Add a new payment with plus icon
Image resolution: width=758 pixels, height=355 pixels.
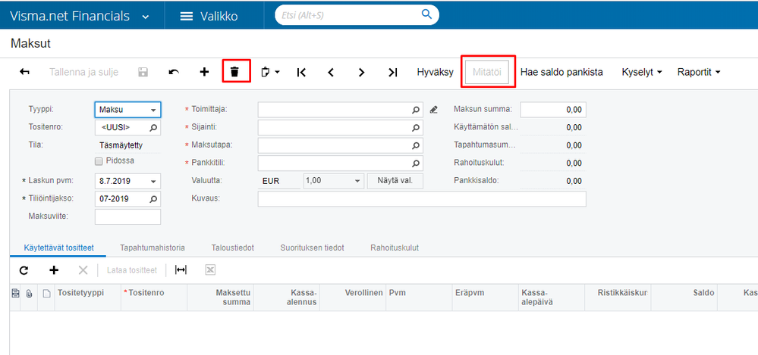click(205, 72)
